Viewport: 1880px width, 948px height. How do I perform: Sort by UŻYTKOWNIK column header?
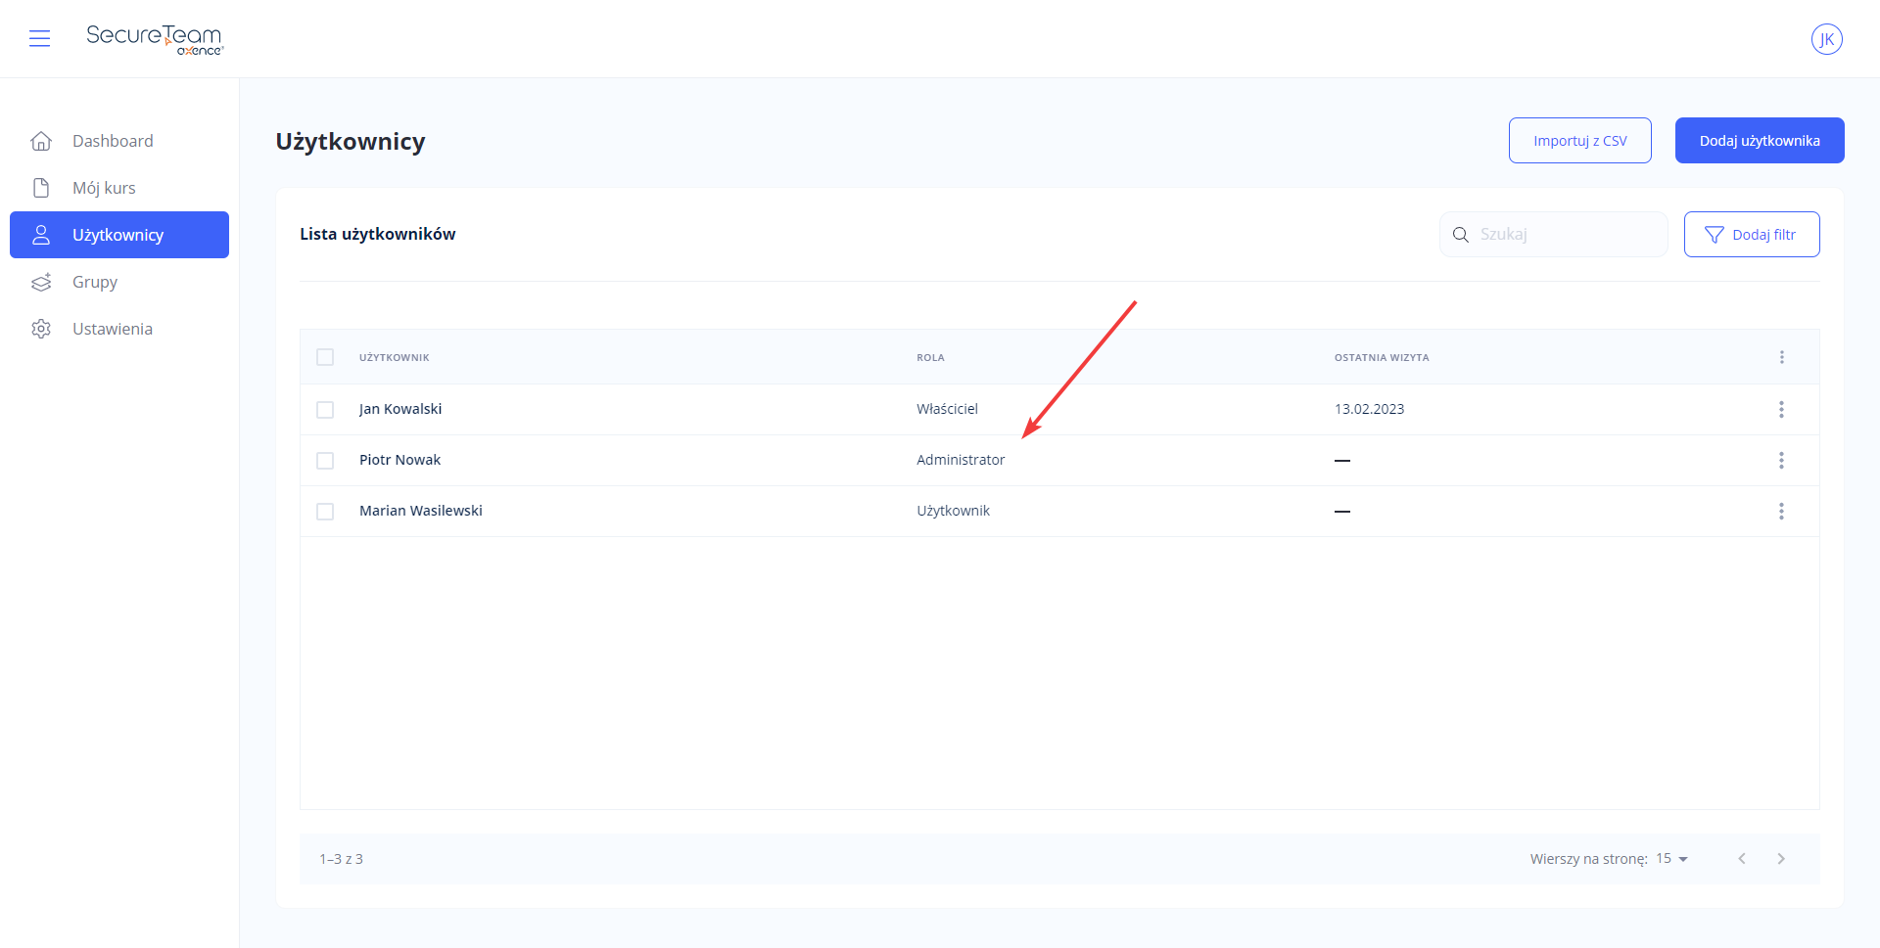coord(395,358)
